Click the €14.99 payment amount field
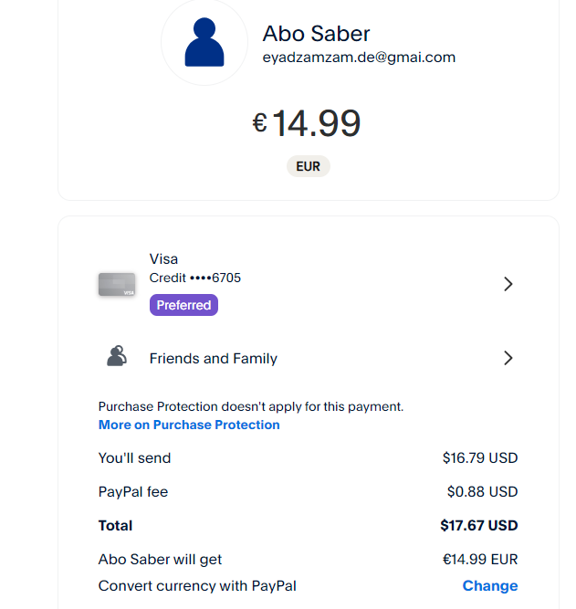The width and height of the screenshot is (576, 609). 308,123
